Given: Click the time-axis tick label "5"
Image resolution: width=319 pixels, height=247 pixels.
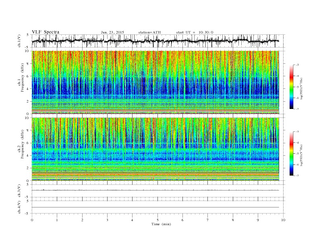Looking at the screenshot, I should [x=157, y=220].
